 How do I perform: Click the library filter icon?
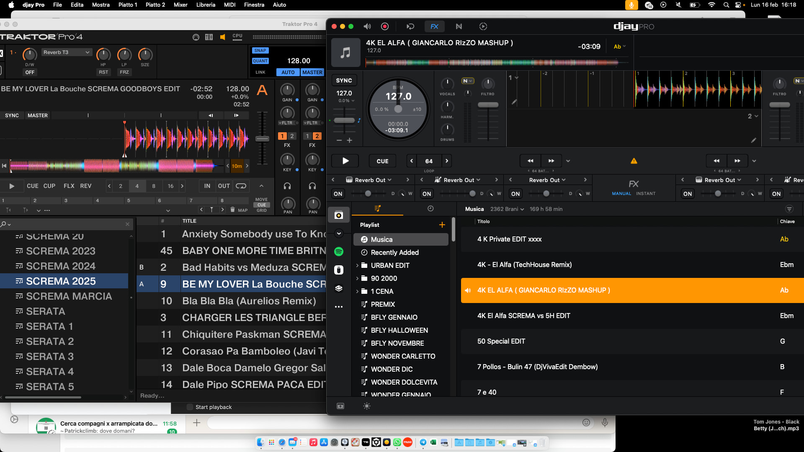(789, 209)
